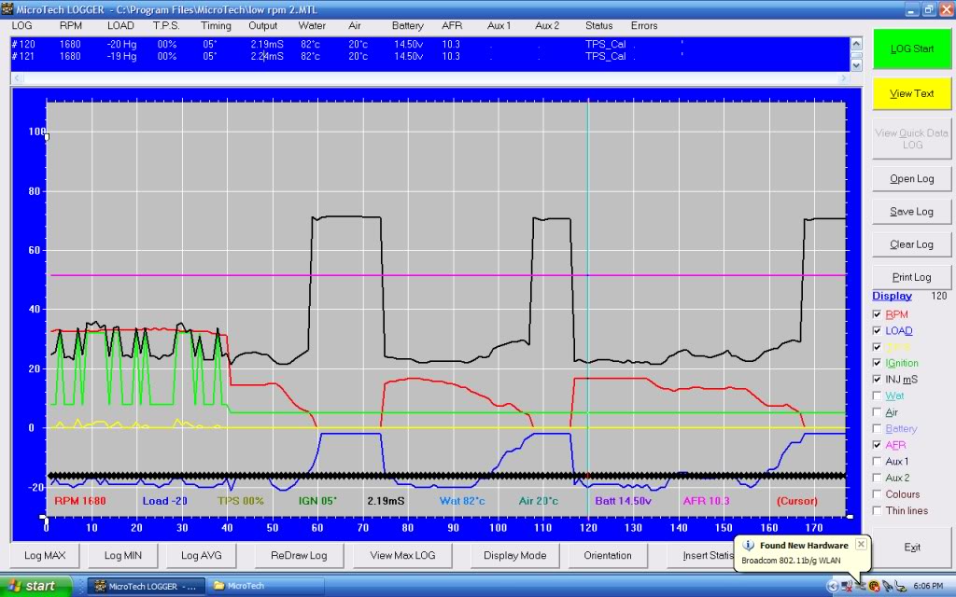
Task: Click the Batt 14.50v readout label
Action: click(623, 501)
